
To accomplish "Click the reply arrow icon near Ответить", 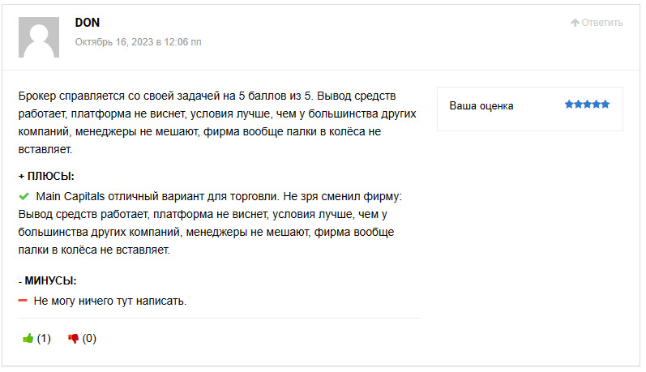I will [575, 23].
